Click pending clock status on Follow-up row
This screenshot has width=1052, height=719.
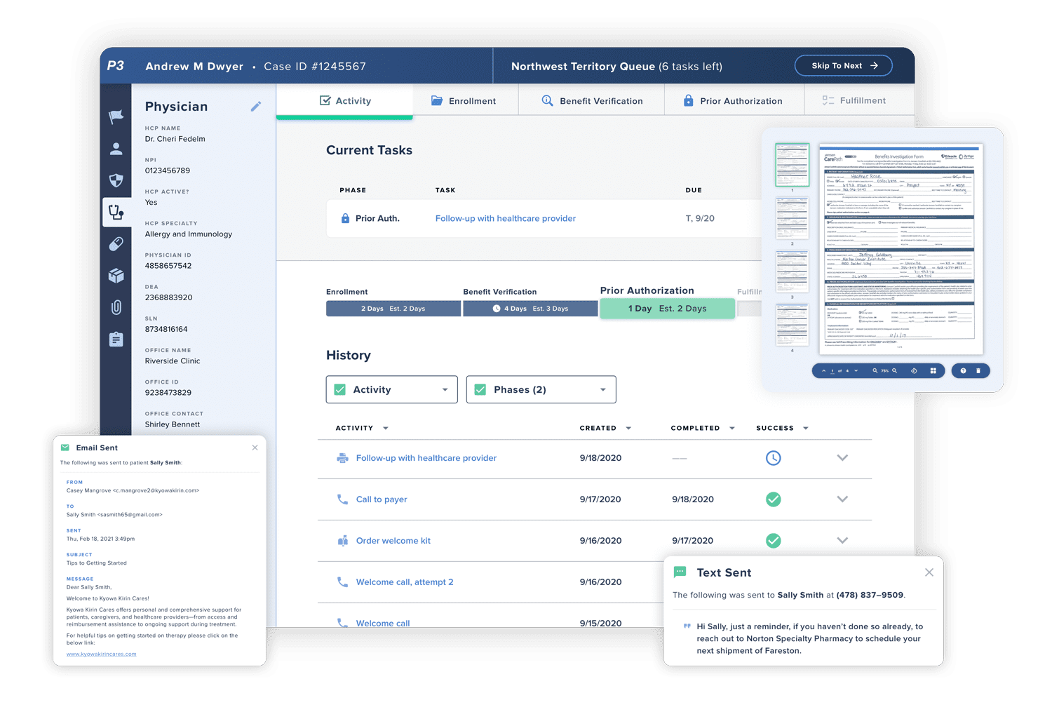point(773,458)
